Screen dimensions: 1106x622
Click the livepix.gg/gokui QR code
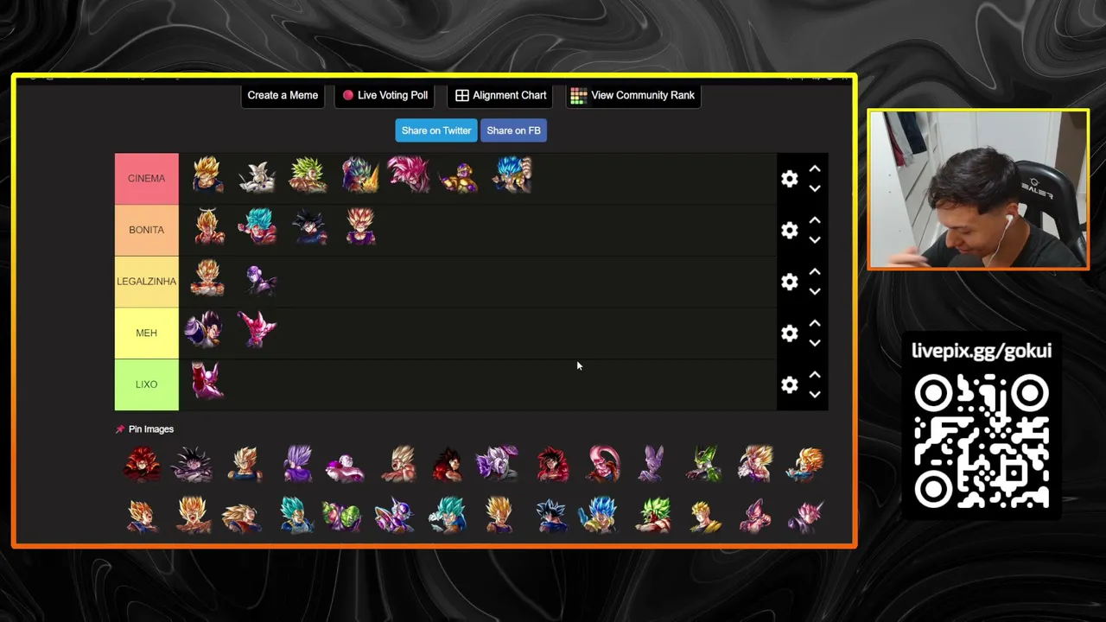coord(982,441)
